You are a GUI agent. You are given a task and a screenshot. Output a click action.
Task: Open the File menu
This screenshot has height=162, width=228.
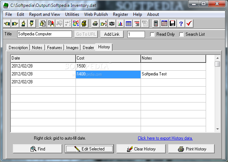(9, 14)
